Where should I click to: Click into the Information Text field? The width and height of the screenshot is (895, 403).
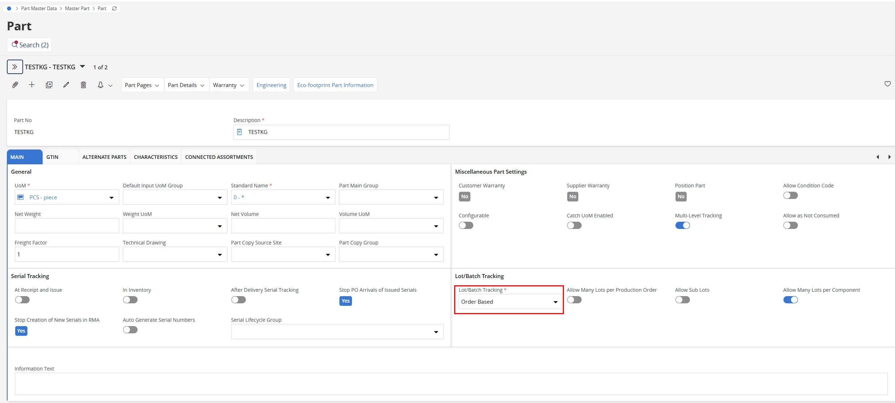451,383
